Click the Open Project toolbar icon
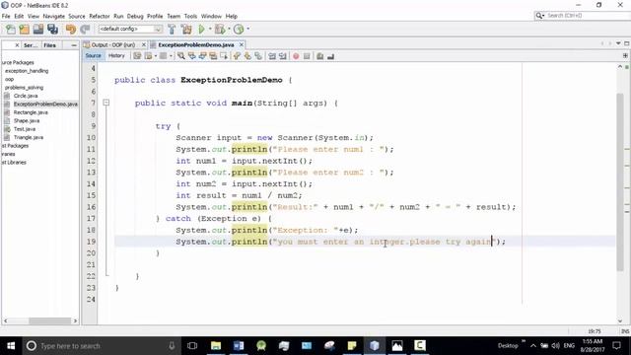631x355 pixels. (38, 29)
